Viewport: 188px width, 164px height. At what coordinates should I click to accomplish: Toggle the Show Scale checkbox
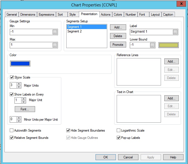[12, 77]
